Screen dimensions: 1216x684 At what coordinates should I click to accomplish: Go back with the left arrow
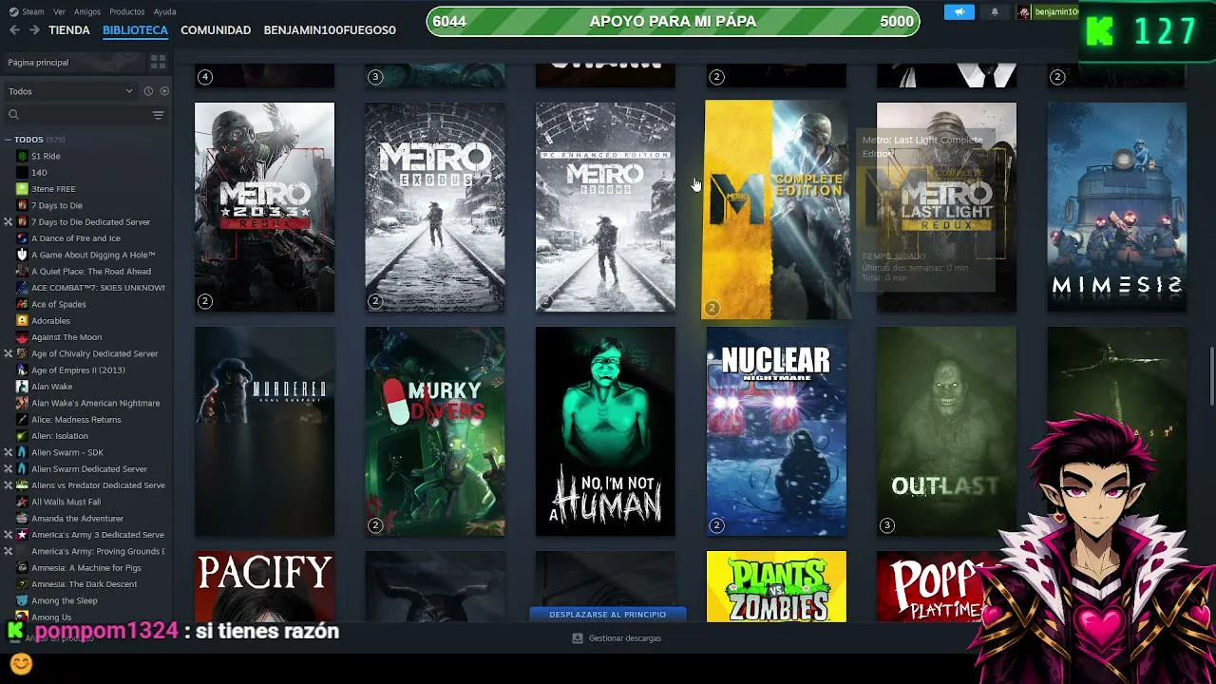pos(14,30)
